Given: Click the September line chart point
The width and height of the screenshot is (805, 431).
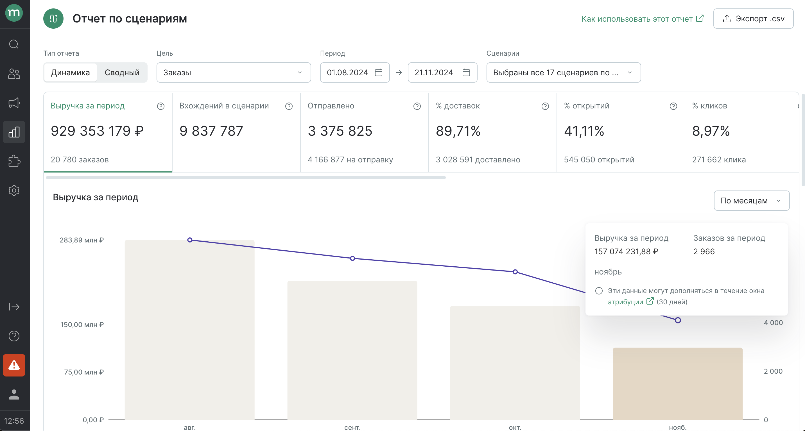Looking at the screenshot, I should (x=352, y=258).
